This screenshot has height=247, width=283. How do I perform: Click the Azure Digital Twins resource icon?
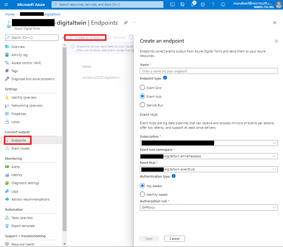(x=8, y=25)
